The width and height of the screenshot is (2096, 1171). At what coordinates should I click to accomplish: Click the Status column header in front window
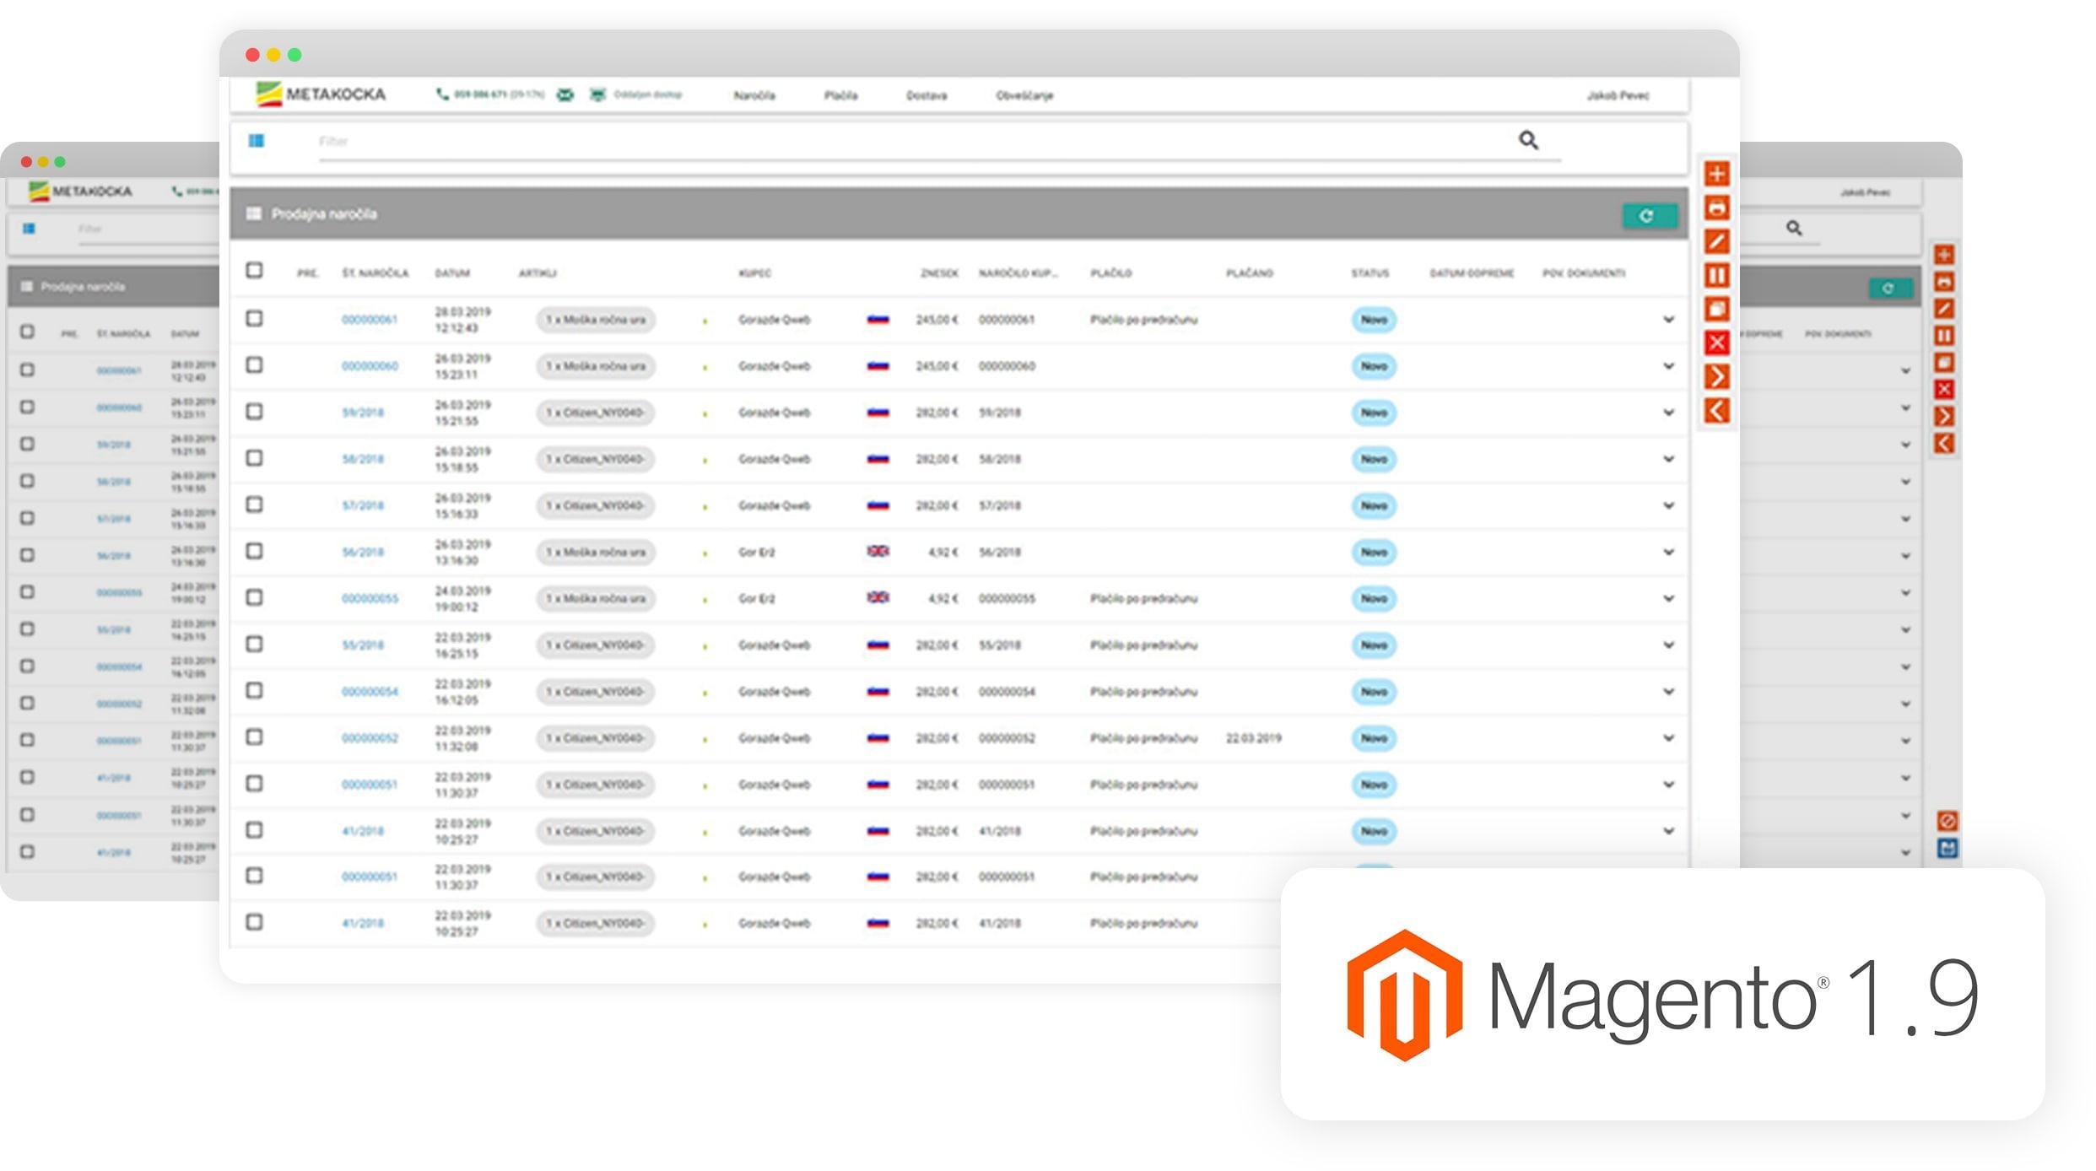click(x=1369, y=273)
